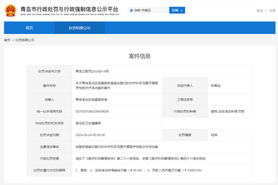This screenshot has height=185, width=278.
Task: Click the location pin icon
Action: pos(131,11)
